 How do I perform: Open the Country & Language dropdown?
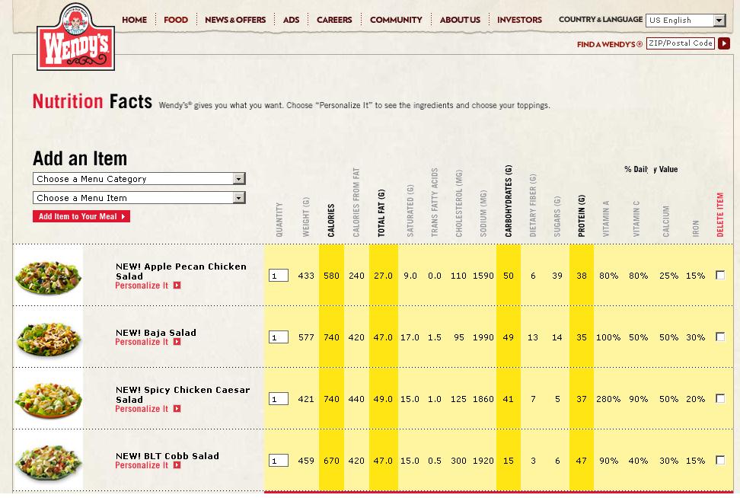[685, 21]
